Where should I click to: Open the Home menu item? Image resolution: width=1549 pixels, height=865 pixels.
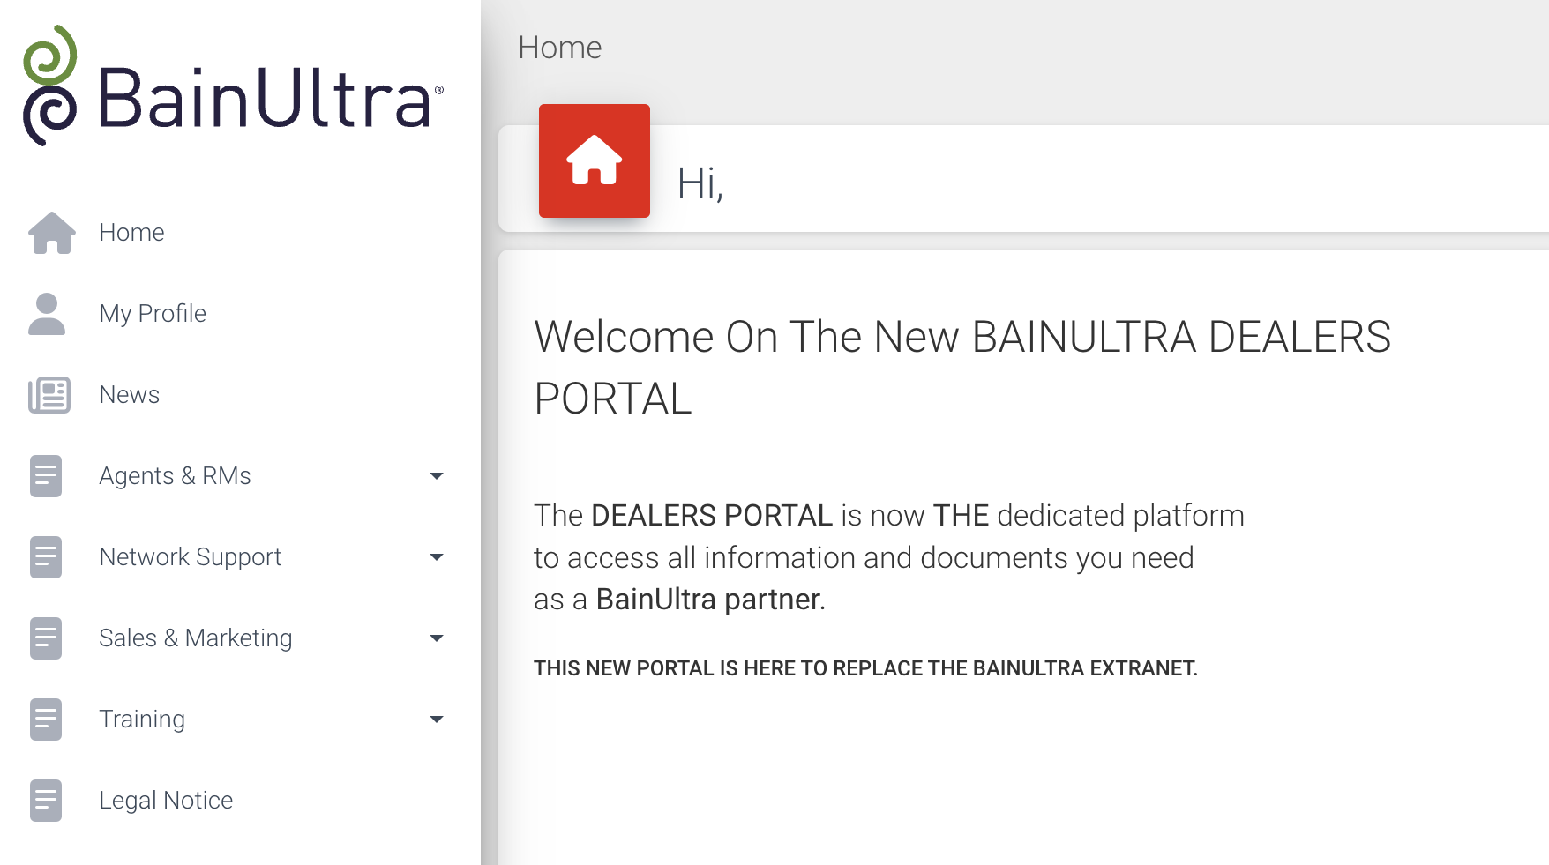pyautogui.click(x=131, y=233)
